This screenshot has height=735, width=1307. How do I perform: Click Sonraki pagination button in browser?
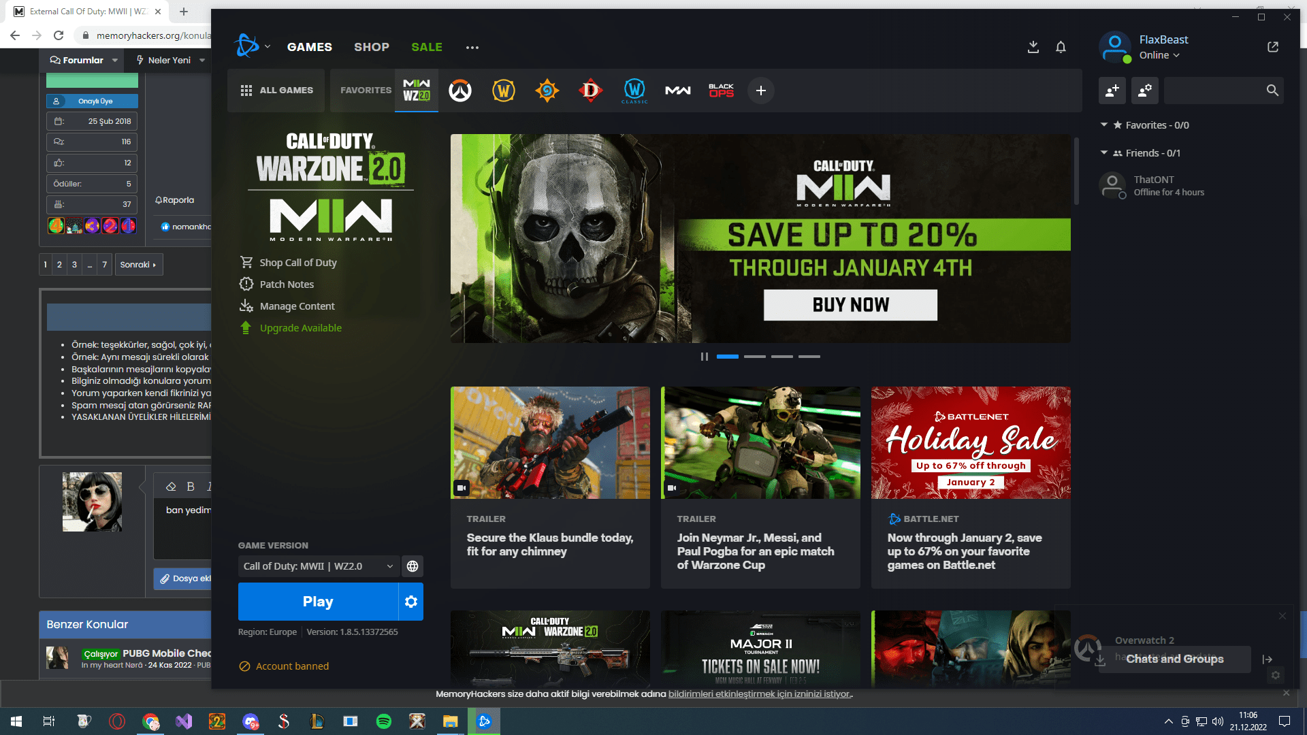pos(138,265)
